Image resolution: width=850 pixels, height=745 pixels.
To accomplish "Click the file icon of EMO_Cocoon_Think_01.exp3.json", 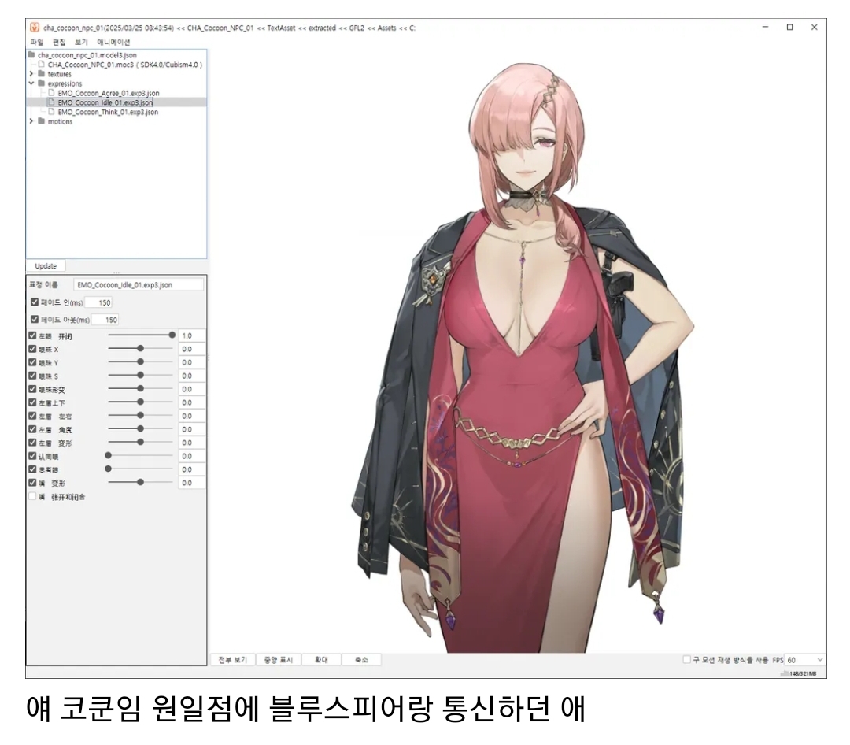I will point(51,112).
